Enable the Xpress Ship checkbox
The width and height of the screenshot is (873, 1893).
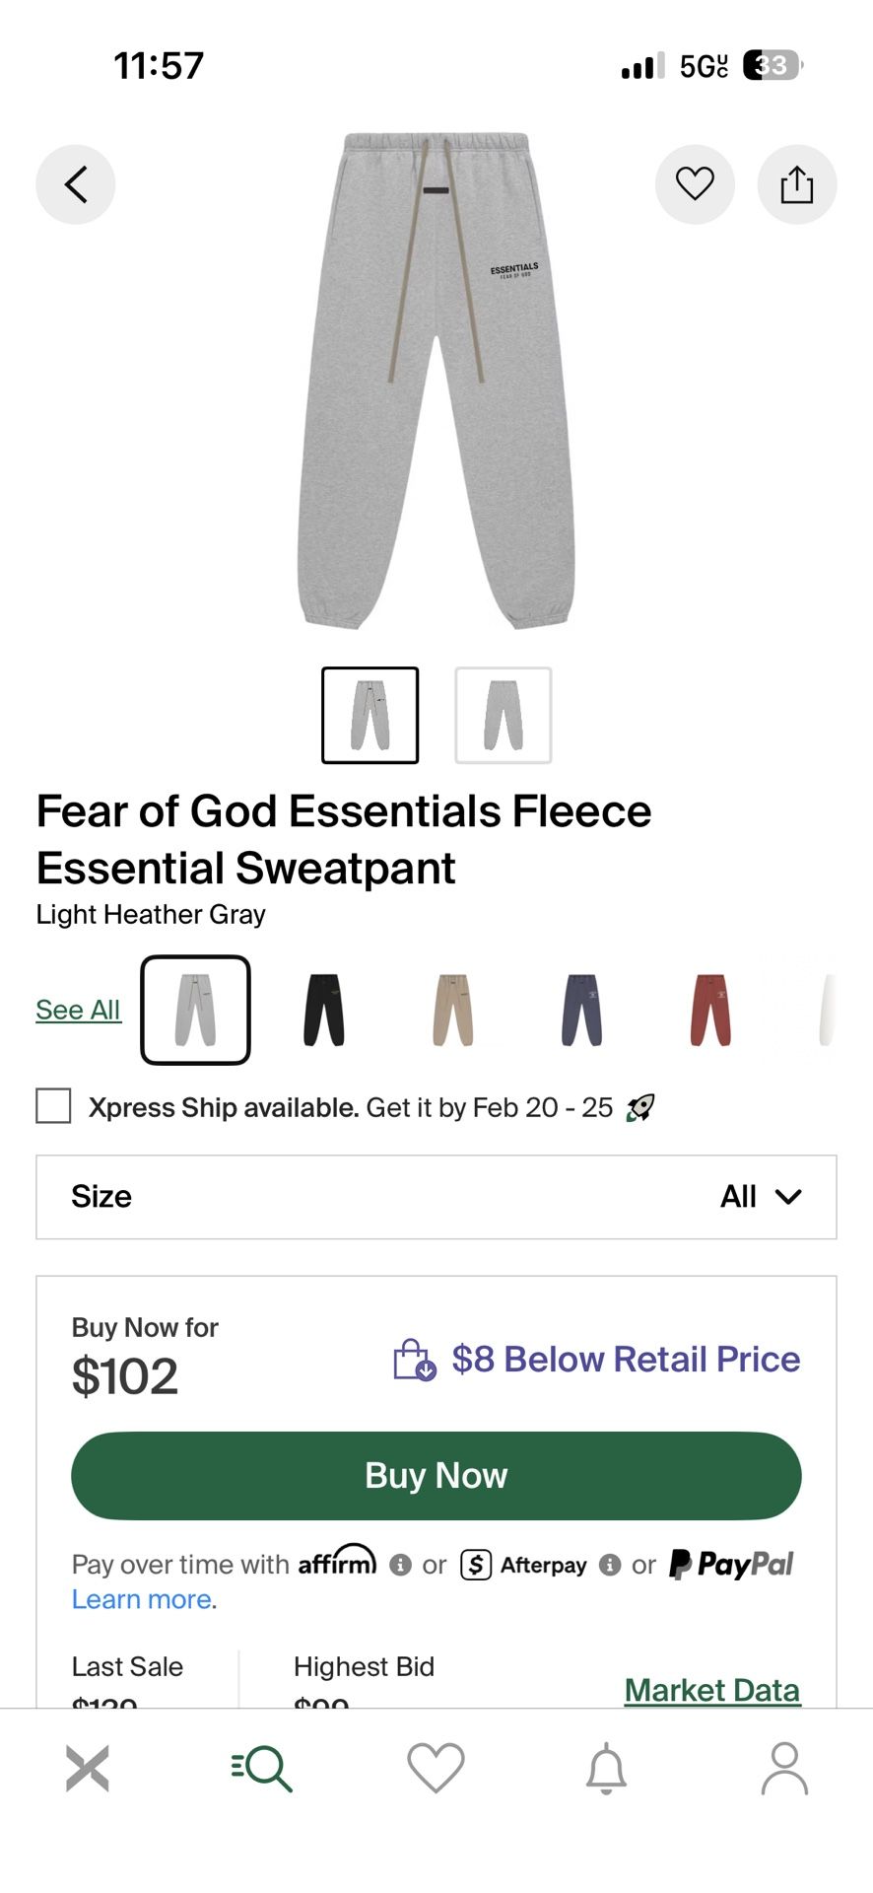point(53,1106)
